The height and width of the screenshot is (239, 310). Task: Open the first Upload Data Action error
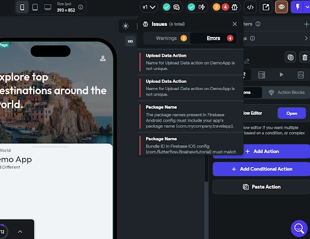[x=190, y=62]
